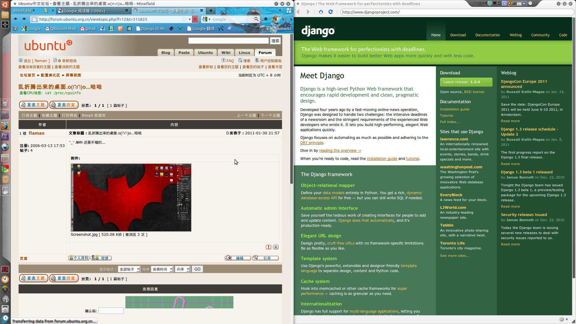Click the GO button
Image resolution: width=576 pixels, height=324 pixels.
click(197, 269)
